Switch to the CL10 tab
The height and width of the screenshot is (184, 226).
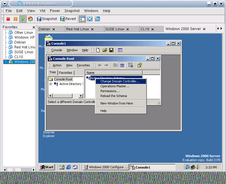coord(145,29)
